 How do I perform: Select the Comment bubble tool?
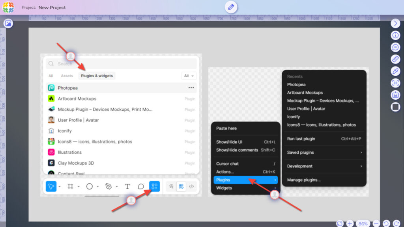[x=141, y=186]
